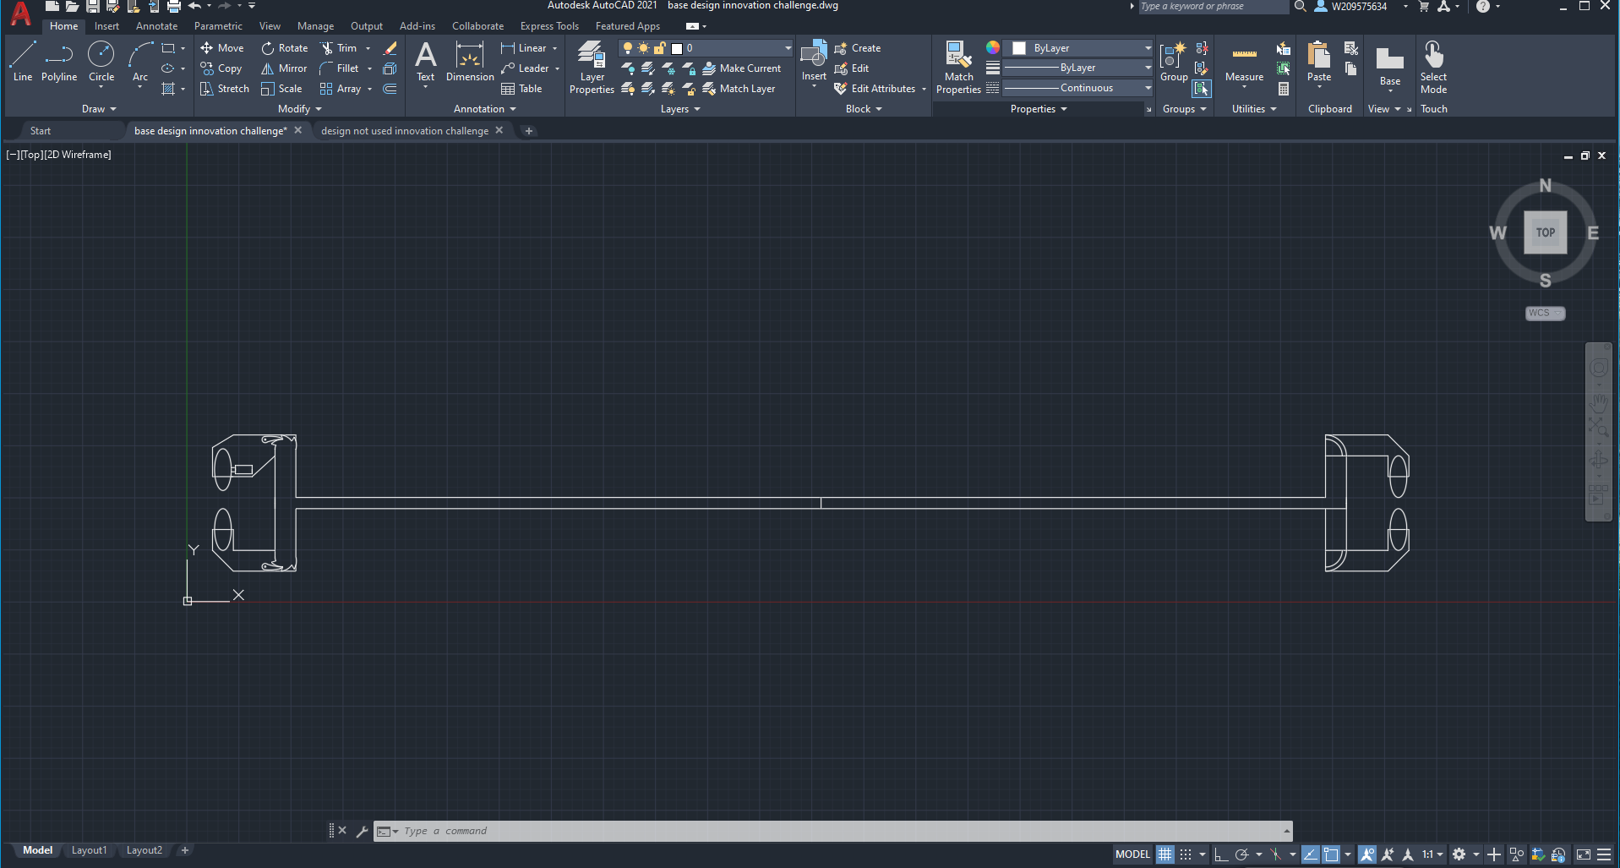The image size is (1620, 868).
Task: Click the Scale tool
Action: coord(281,89)
